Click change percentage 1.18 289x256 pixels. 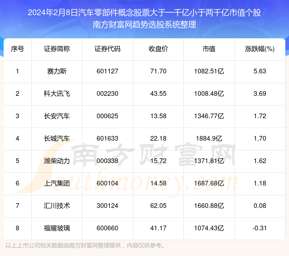(x=260, y=183)
